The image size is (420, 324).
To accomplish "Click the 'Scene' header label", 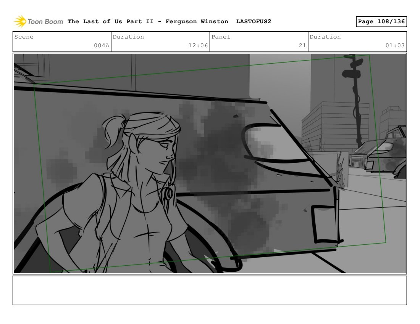I will (24, 37).
